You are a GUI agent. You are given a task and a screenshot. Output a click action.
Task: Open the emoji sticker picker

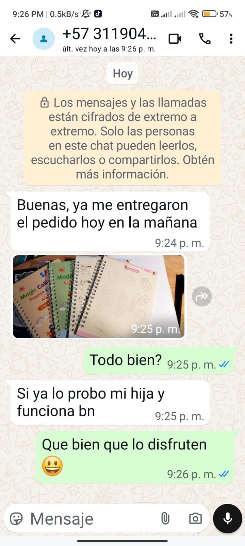16,519
